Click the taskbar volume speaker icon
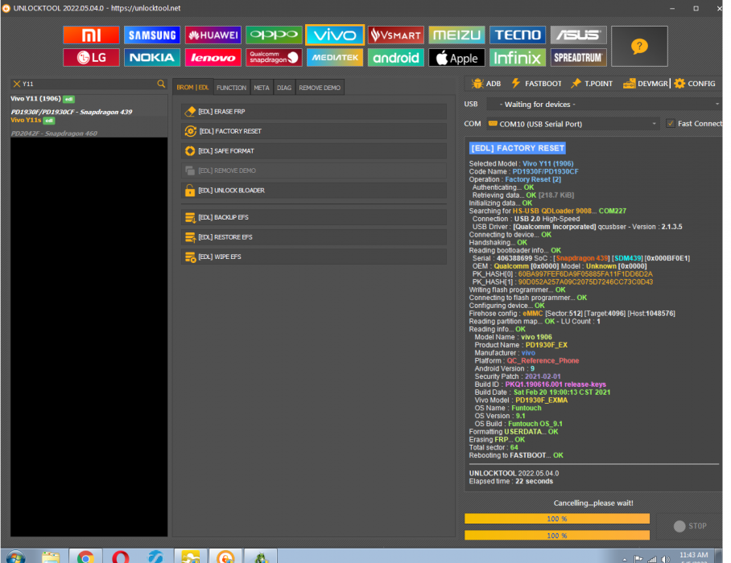 click(x=665, y=559)
